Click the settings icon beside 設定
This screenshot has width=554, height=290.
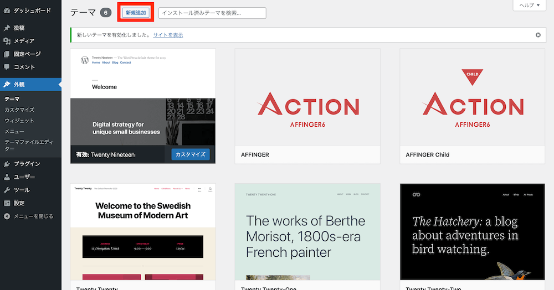7,203
